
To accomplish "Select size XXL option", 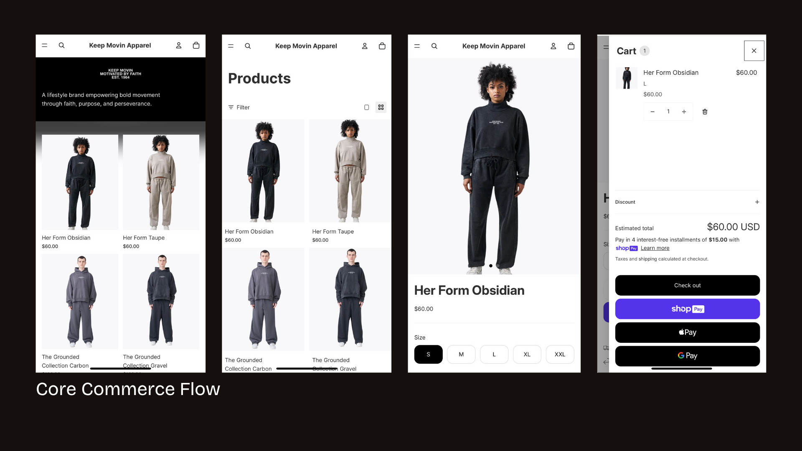I will point(560,354).
